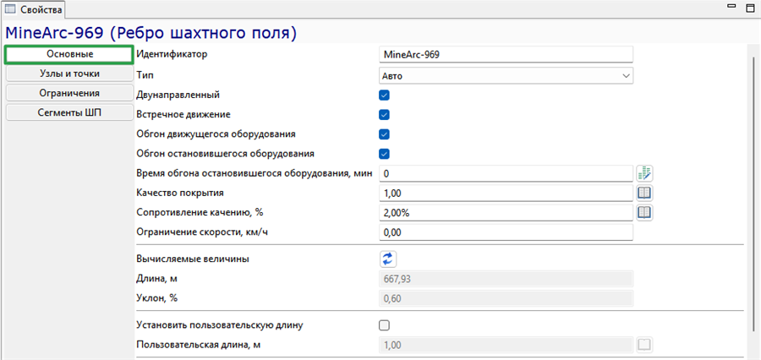Click the table icon on the Свойства tab
Screen dimensions: 761x360
[x=9, y=8]
